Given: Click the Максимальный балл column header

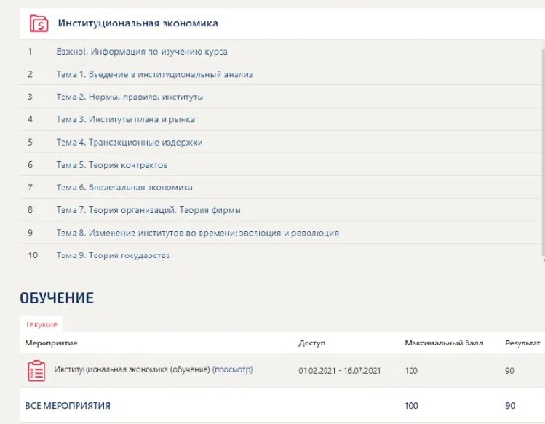Looking at the screenshot, I should coord(444,343).
